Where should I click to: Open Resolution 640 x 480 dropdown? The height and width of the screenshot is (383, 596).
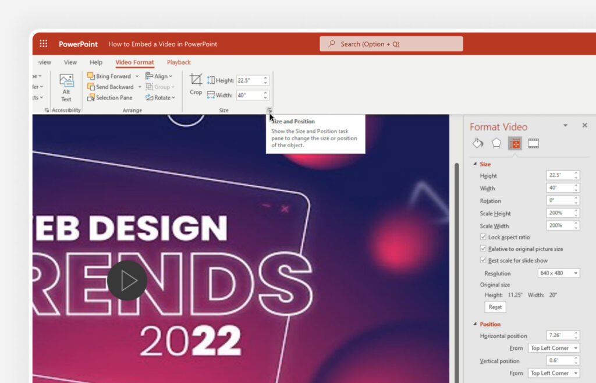click(558, 273)
